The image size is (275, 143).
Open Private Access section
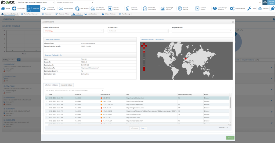point(66,8)
